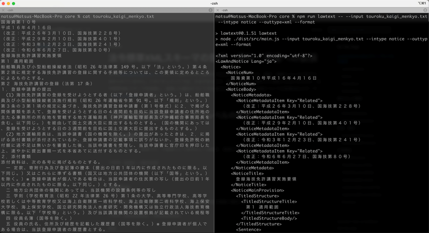Click the window title "-zsh" in the title bar

coord(214,3)
